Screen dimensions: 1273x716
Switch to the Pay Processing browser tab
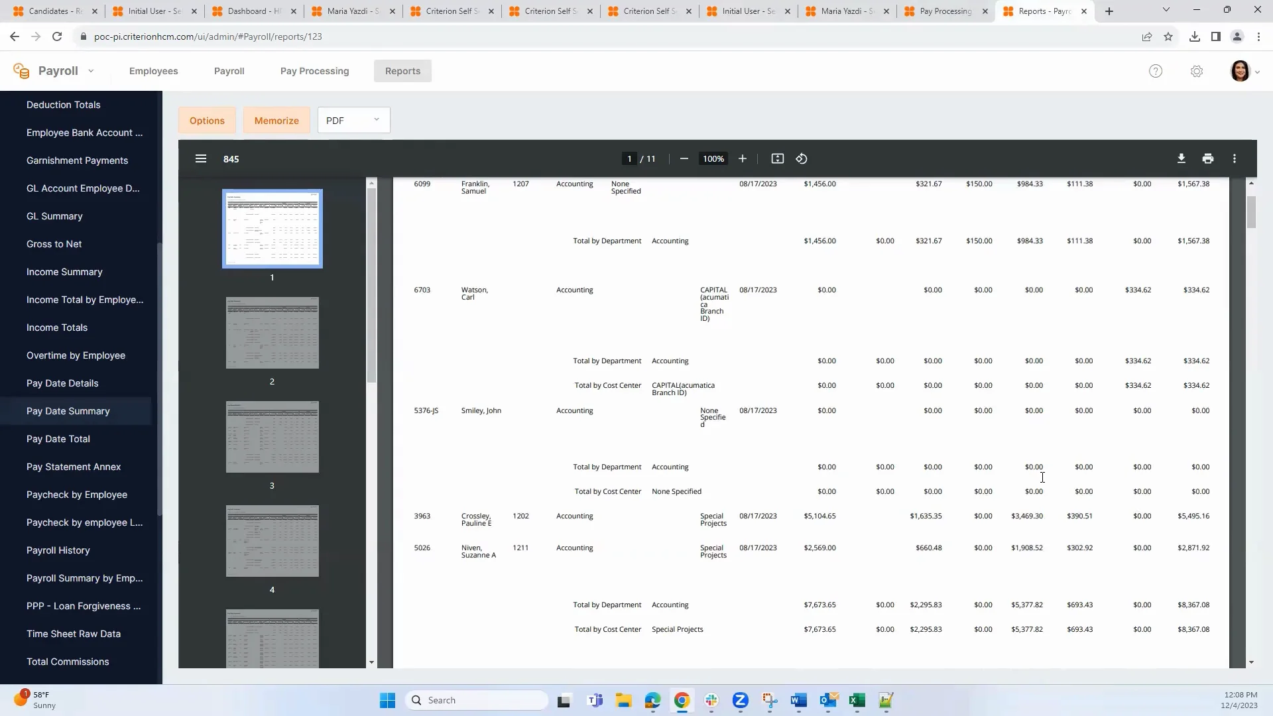pos(945,11)
